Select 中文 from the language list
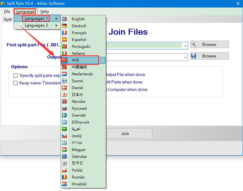Viewport: 243px width, 191px height. pyautogui.click(x=76, y=60)
